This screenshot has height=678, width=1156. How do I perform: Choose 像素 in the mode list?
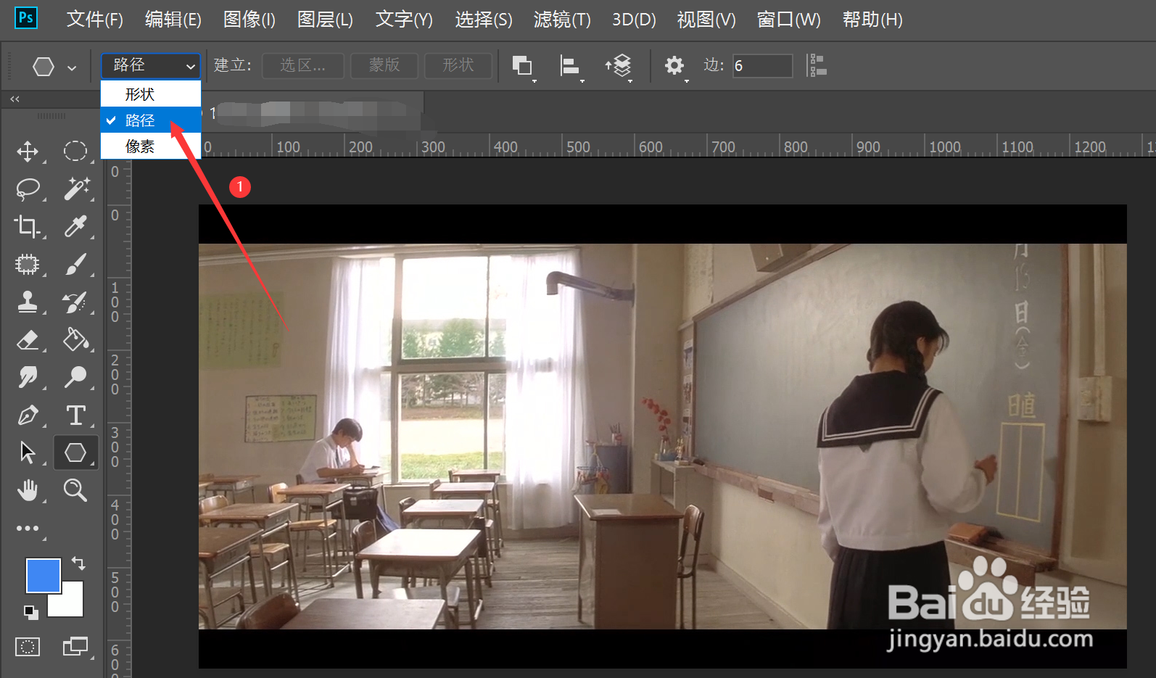pyautogui.click(x=151, y=146)
